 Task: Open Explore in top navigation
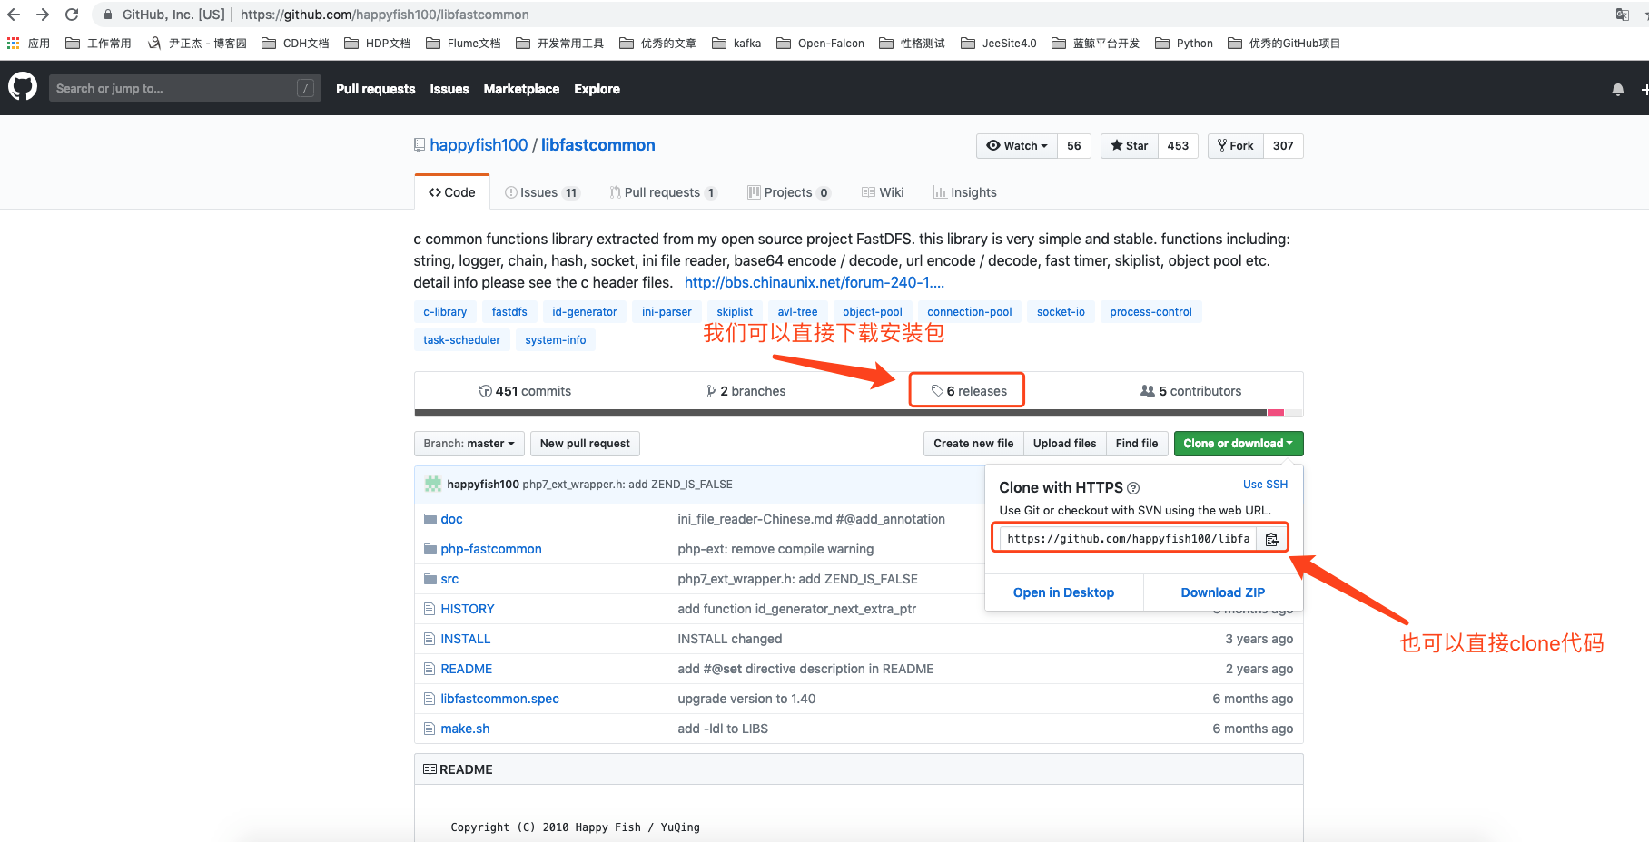(597, 89)
